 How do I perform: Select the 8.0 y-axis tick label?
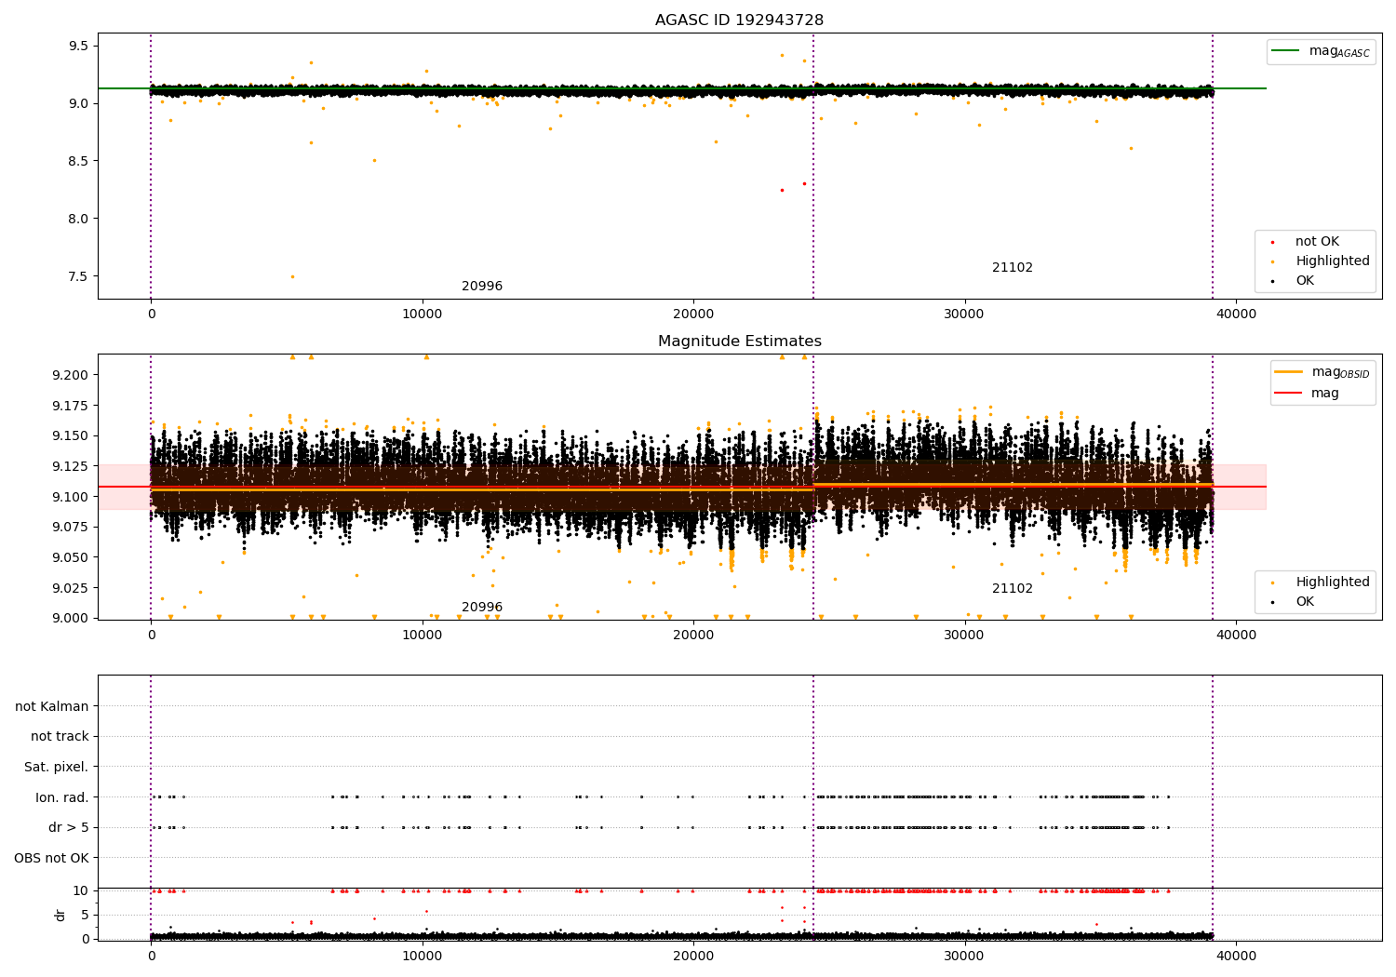[79, 219]
